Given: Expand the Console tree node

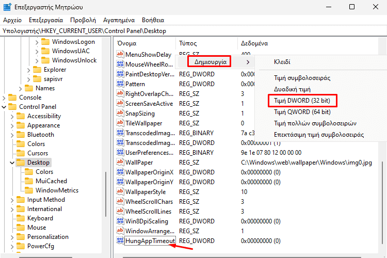Looking at the screenshot, I should click(4, 98).
